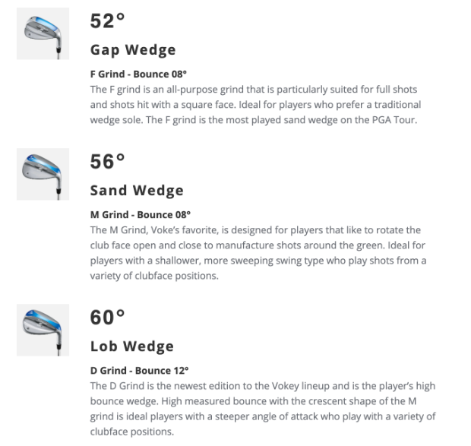Click the M Grind description paragraph
The width and height of the screenshot is (471, 446).
tap(258, 253)
